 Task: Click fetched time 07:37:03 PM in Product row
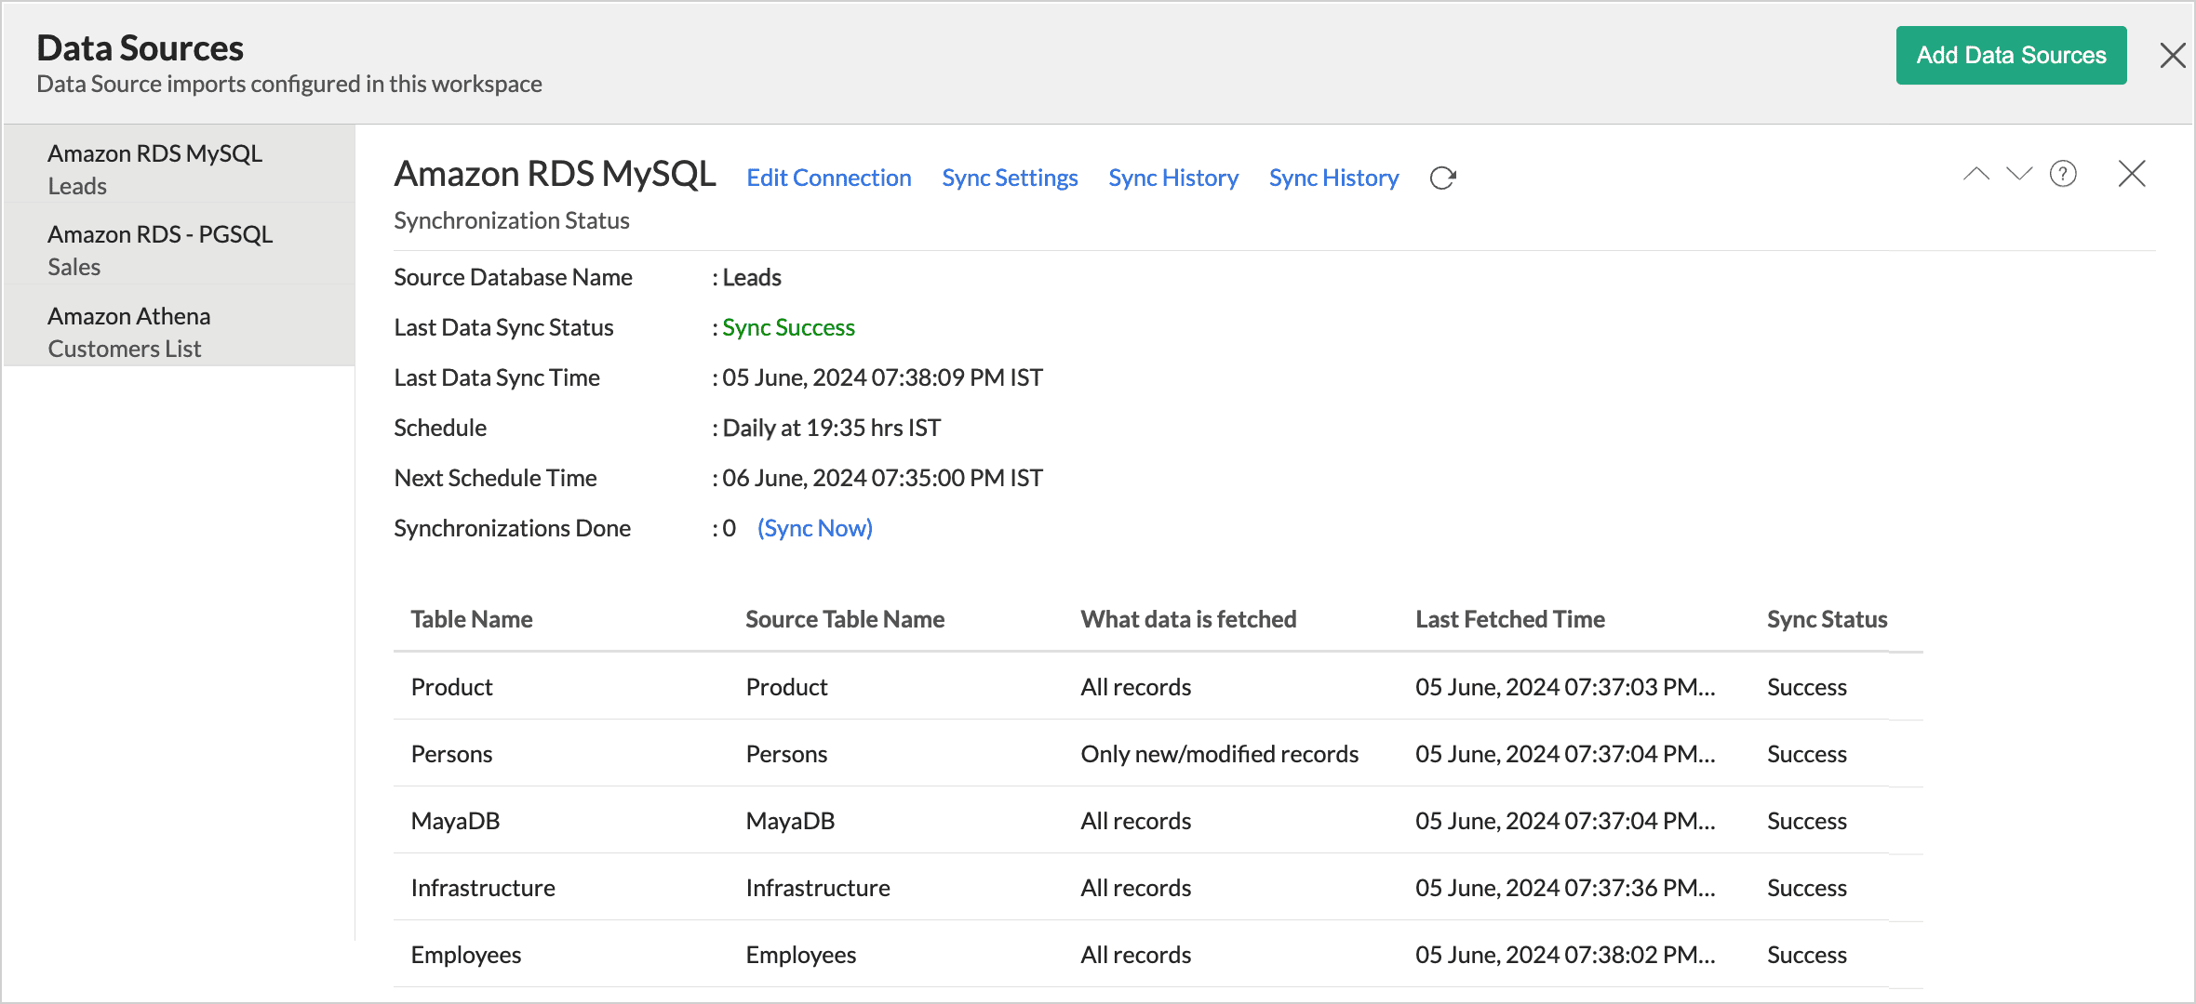(x=1565, y=687)
